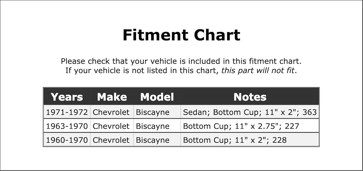
Task: Click the Sedan; Bottom Cup 363 note
Action: coord(250,112)
